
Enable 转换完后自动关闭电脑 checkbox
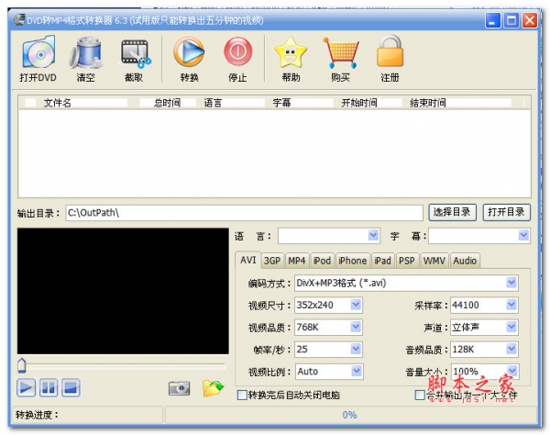click(242, 396)
